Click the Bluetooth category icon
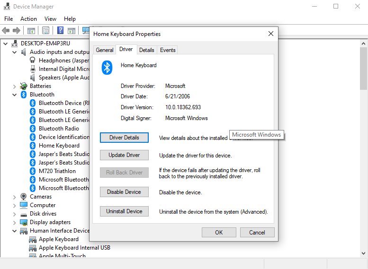The image size is (368, 269). pos(24,95)
